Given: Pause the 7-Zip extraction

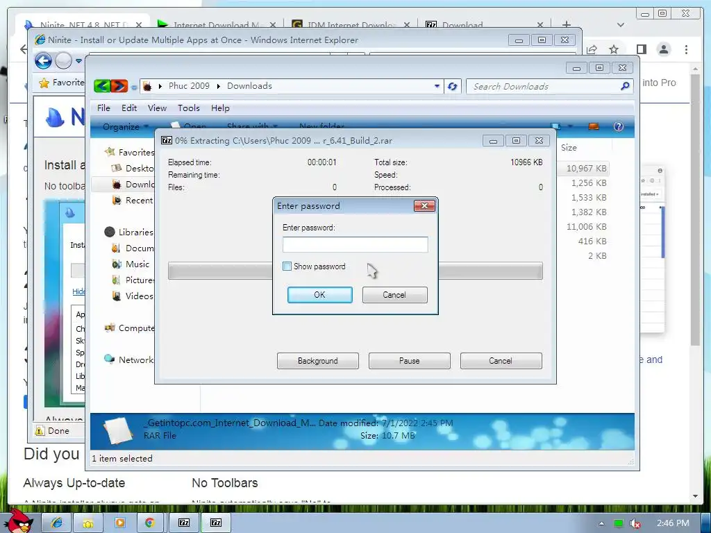Looking at the screenshot, I should pos(410,361).
